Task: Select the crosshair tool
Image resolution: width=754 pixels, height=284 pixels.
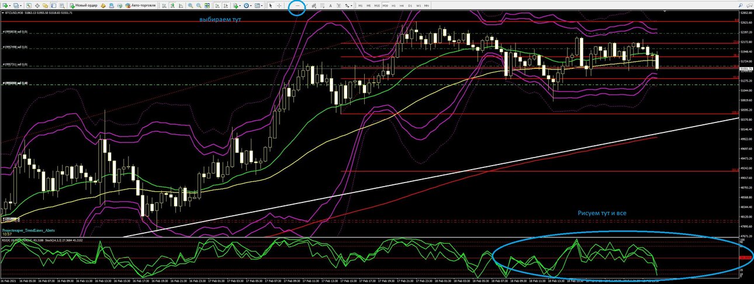Action: coord(279,5)
